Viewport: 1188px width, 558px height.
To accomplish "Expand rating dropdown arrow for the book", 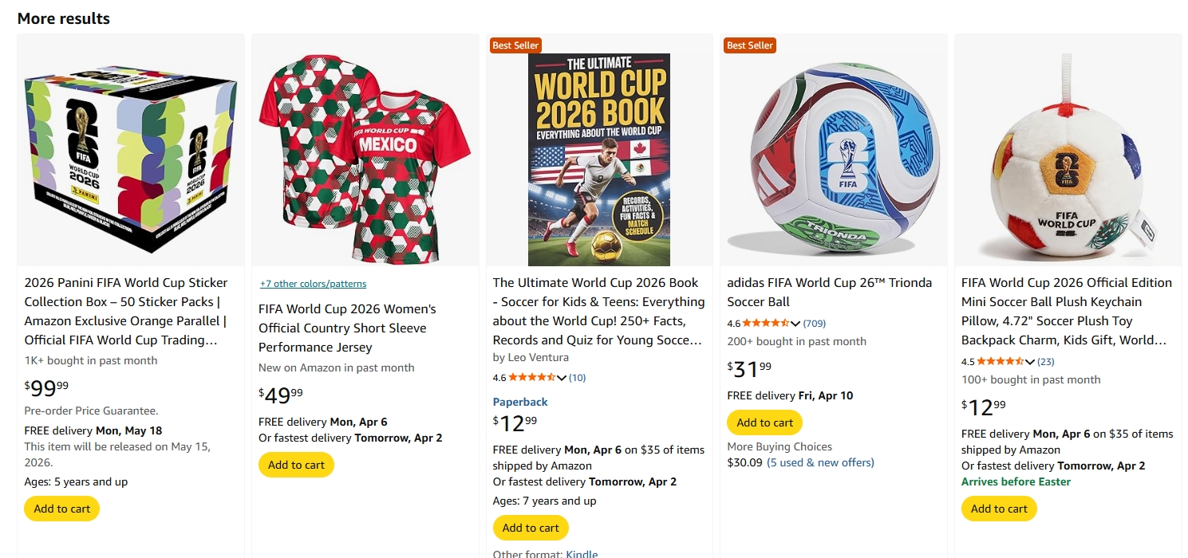I will (x=561, y=378).
